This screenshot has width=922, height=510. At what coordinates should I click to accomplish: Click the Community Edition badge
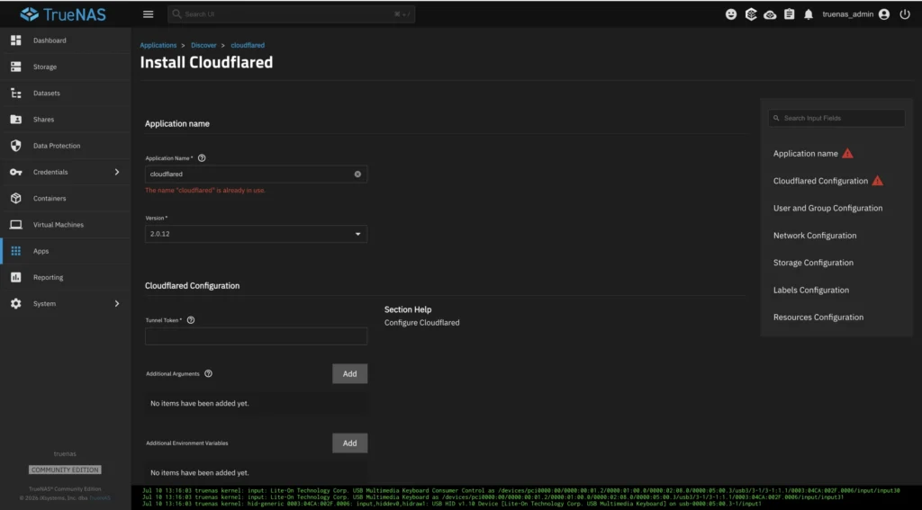tap(65, 470)
